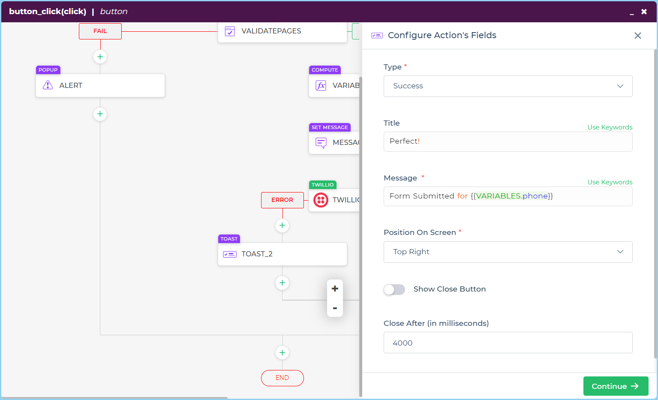Open the Type dropdown showing Success
The image size is (658, 400).
tap(508, 86)
